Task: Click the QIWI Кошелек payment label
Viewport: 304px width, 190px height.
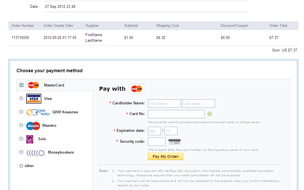Action: [x=65, y=112]
